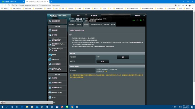Image resolution: width=195 pixels, height=109 pixels.
Task: Reload the page with Chrome's refresh button
Action: tap(9, 5)
